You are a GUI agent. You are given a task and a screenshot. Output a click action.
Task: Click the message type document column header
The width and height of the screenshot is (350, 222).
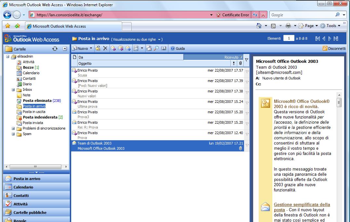point(74,57)
